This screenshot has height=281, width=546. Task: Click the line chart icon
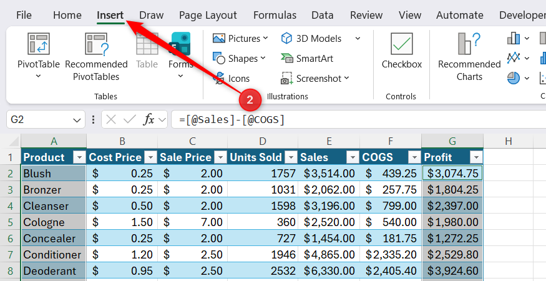(x=514, y=58)
